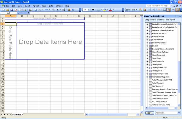Open the Insert menu
This screenshot has height=119, width=182.
pos(27,6)
